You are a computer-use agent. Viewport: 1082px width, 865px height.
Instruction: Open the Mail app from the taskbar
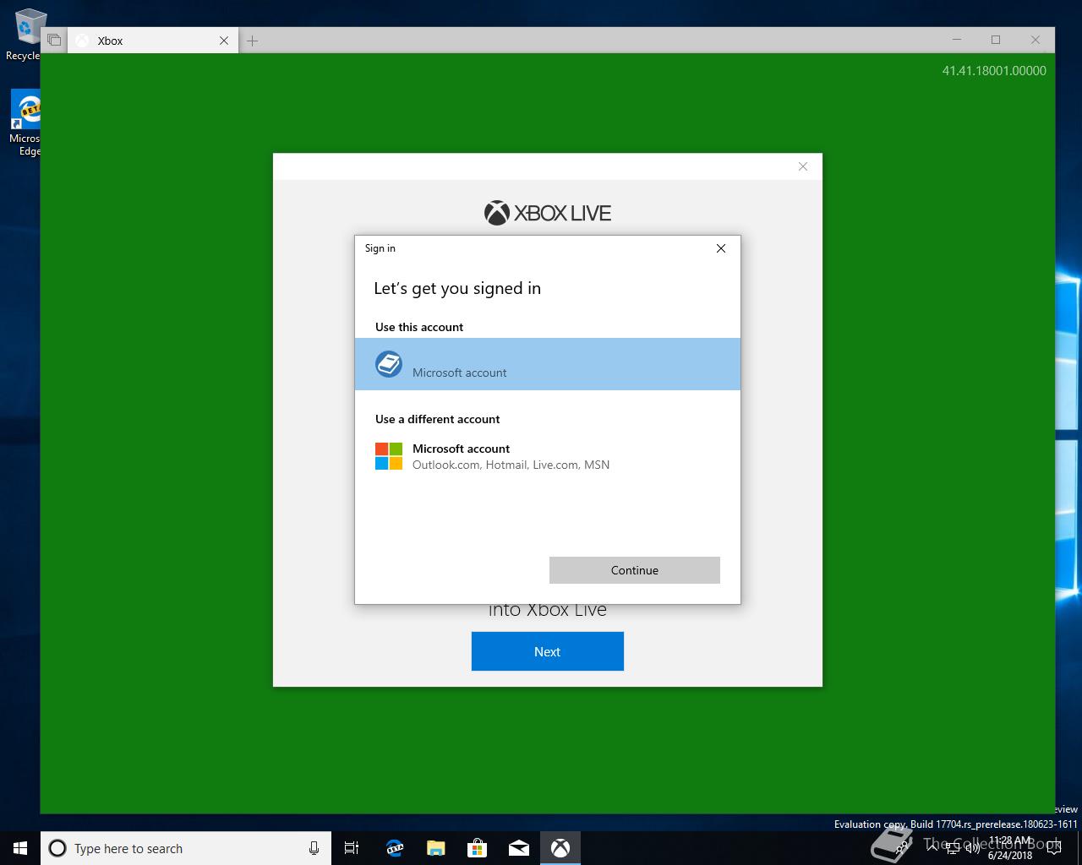tap(519, 848)
